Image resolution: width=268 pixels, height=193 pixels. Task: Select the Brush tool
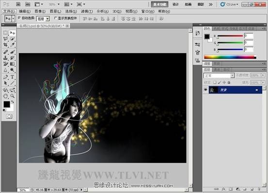click(x=12, y=51)
